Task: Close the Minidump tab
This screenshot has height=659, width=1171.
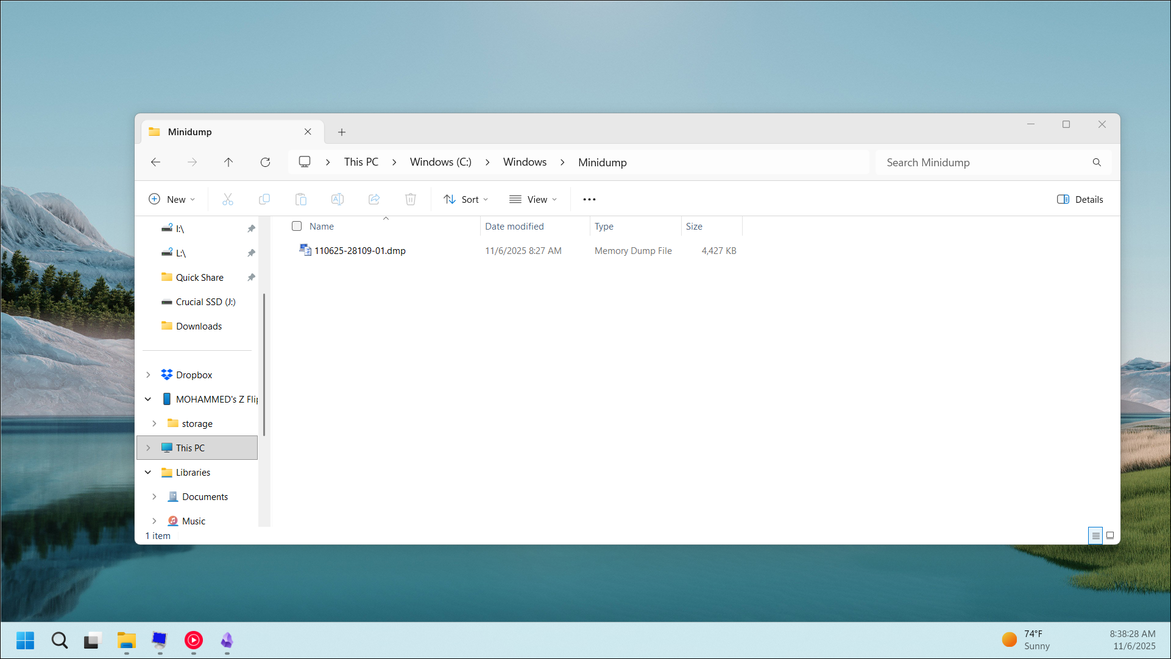Action: tap(308, 132)
